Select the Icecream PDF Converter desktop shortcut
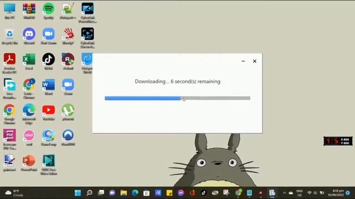 (9, 139)
